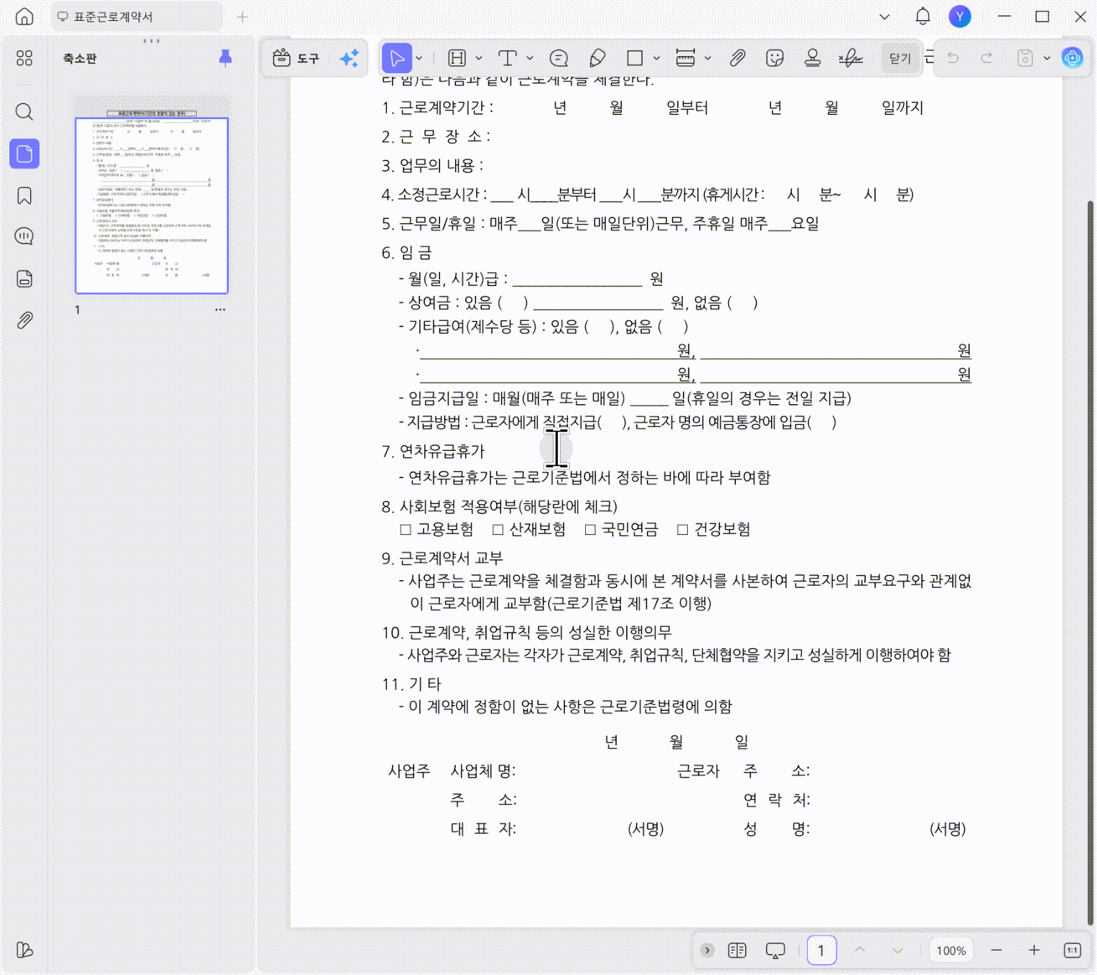Viewport: 1097px width, 975px height.
Task: Zoom in with the plus button
Action: [1034, 951]
